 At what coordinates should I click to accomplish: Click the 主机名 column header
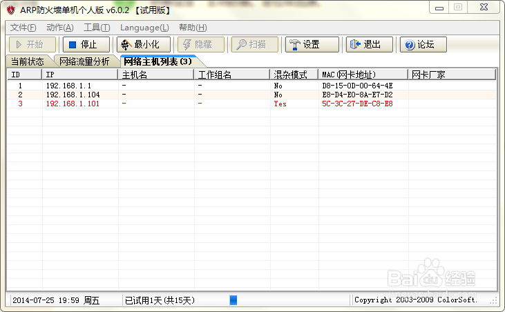(x=156, y=75)
